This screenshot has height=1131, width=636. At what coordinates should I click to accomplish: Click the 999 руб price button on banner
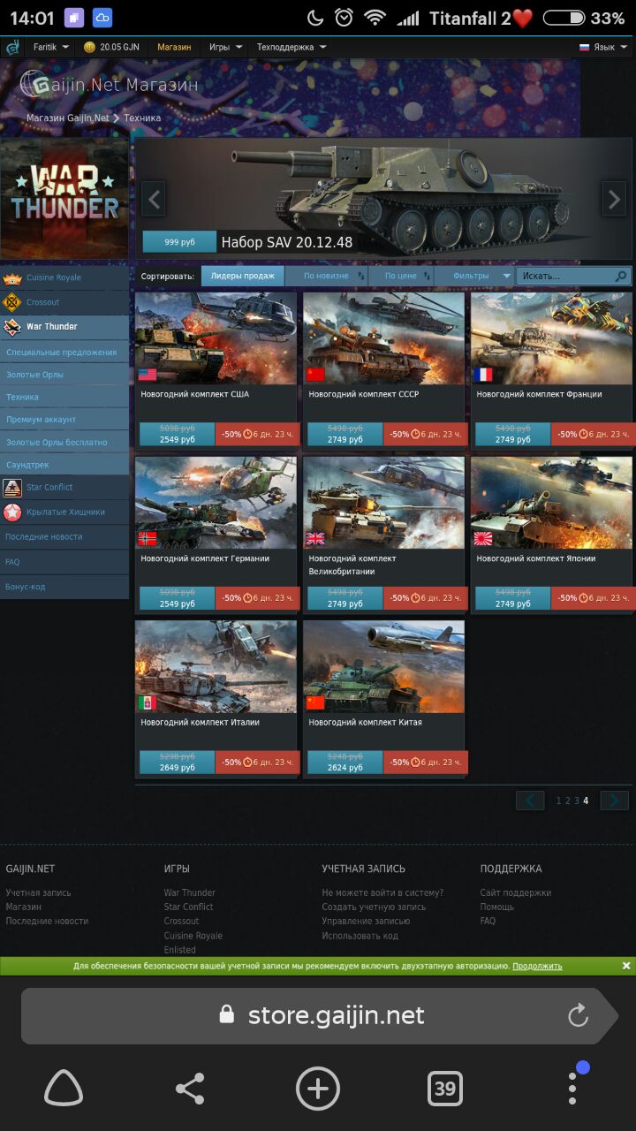pos(179,242)
